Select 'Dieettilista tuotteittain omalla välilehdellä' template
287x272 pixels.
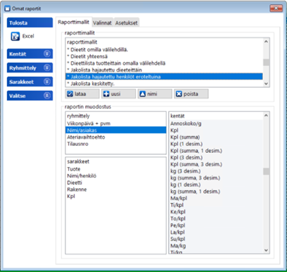tap(164, 63)
